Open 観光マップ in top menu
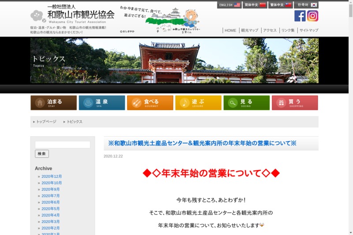Screen dimensions: 353x235 point(250,30)
